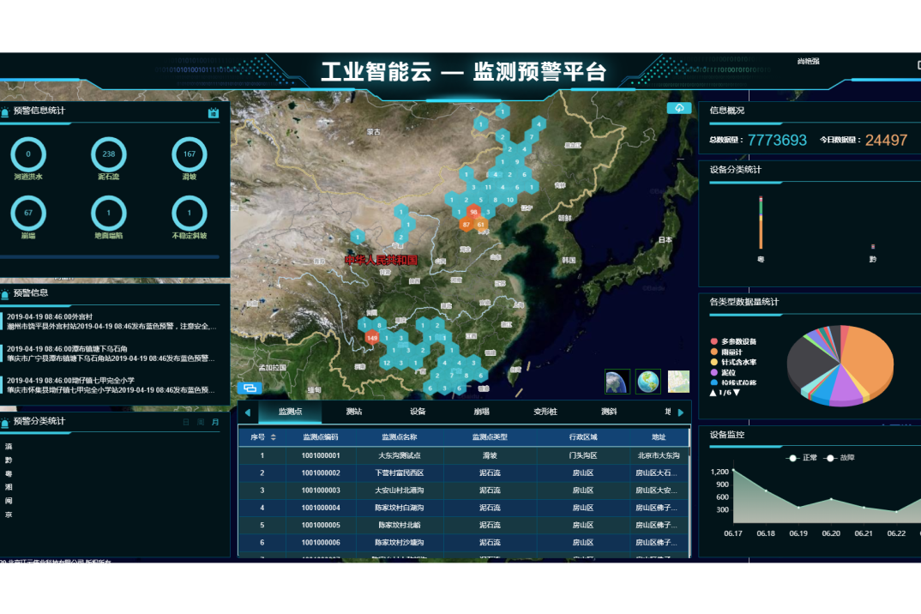Go to next pie legend page

[736, 393]
